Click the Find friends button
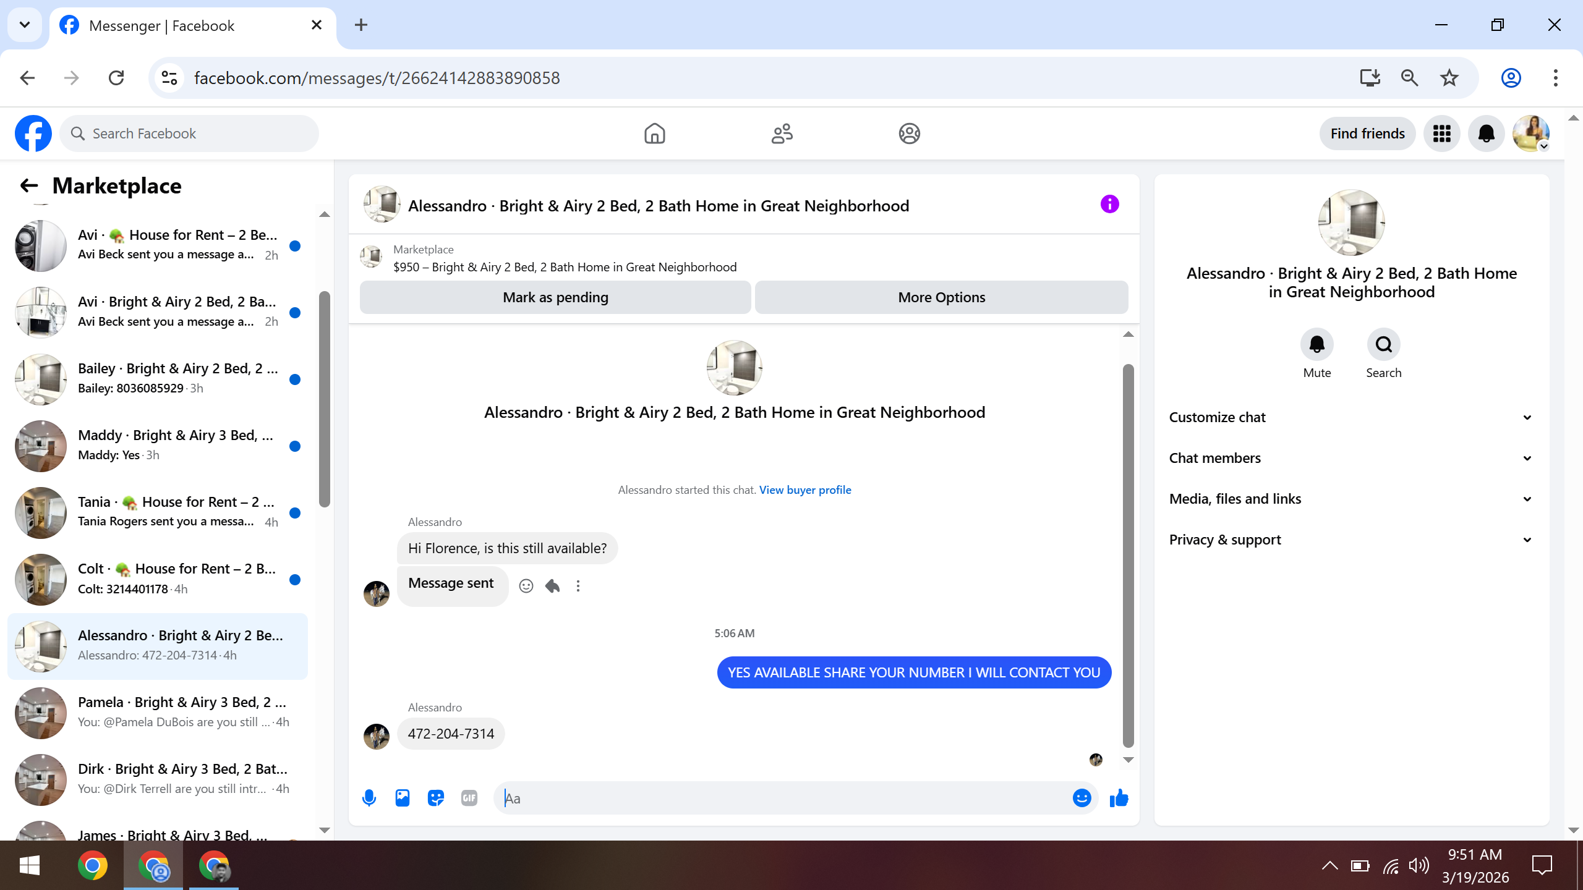The height and width of the screenshot is (890, 1583). tap(1367, 133)
